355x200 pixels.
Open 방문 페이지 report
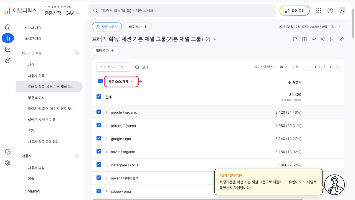coord(36,98)
